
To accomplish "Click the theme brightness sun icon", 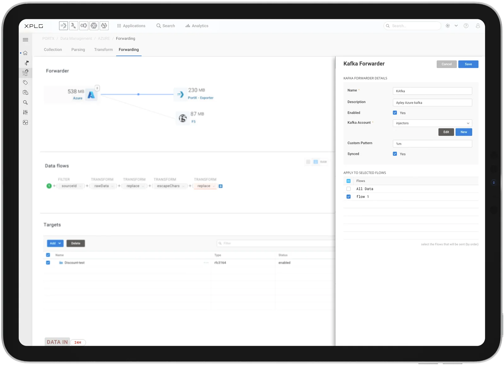I will click(x=448, y=26).
